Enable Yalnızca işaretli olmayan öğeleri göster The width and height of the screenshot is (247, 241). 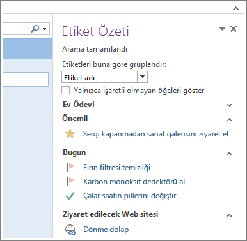[x=66, y=91]
